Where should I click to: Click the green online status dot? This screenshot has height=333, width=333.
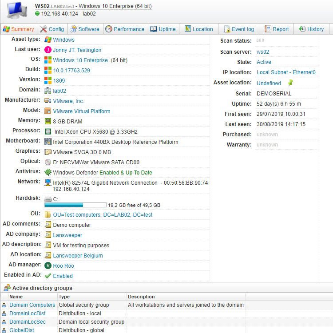[x=37, y=14]
